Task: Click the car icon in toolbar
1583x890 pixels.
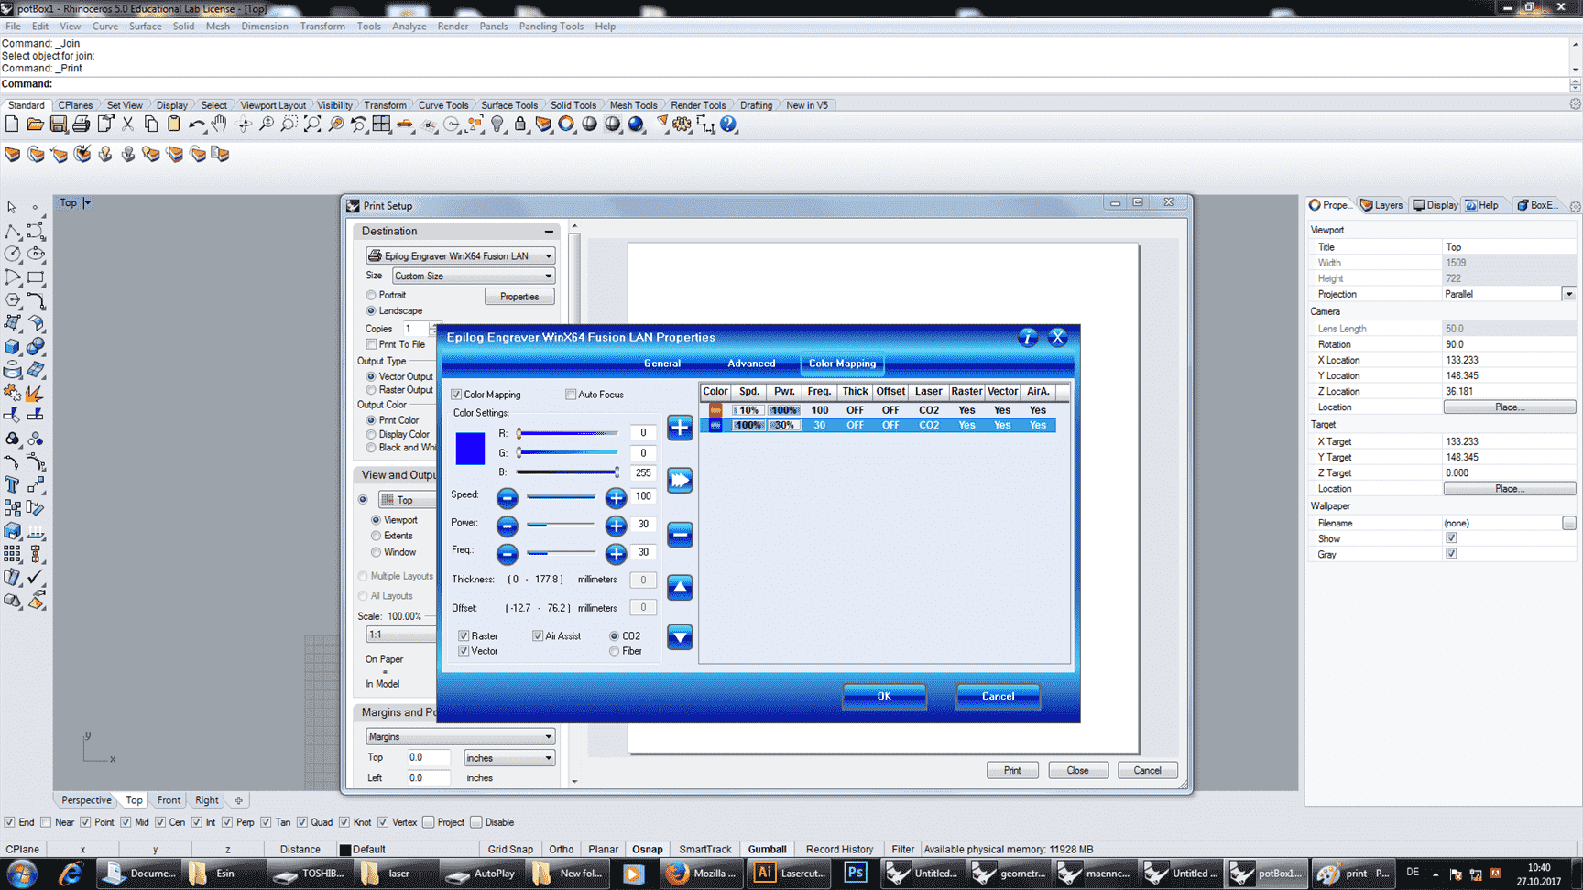Action: coord(405,125)
